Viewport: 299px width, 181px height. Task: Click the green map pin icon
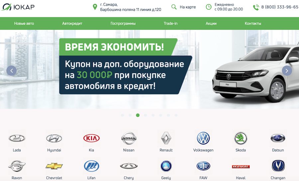click(x=95, y=7)
